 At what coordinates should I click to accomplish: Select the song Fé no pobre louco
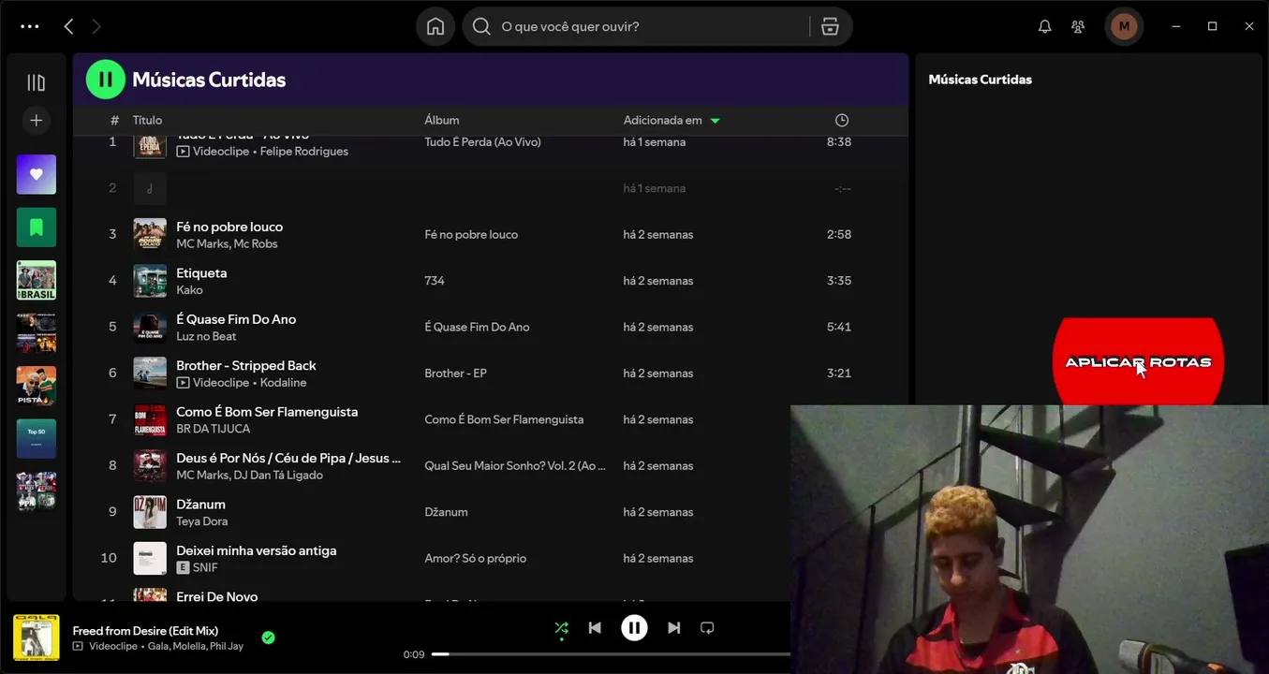[x=229, y=227]
